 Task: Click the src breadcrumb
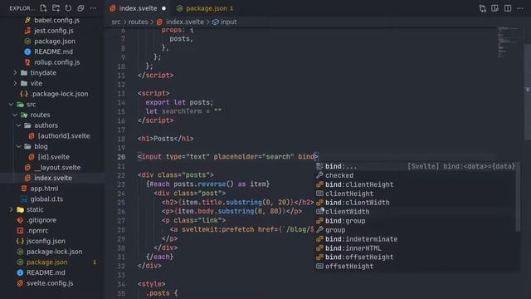[x=116, y=22]
